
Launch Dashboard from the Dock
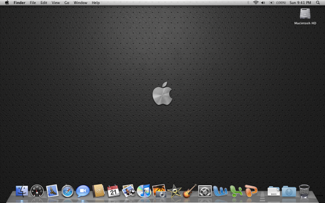[37, 191]
